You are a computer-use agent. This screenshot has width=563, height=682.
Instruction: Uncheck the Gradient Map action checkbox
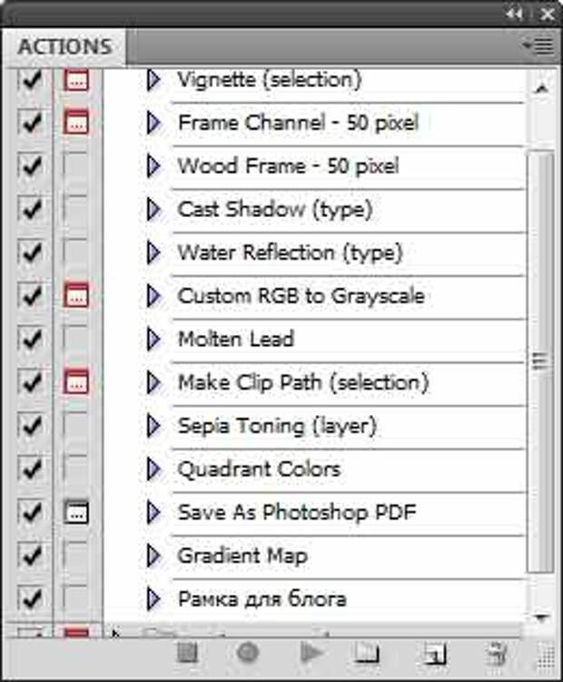point(31,555)
